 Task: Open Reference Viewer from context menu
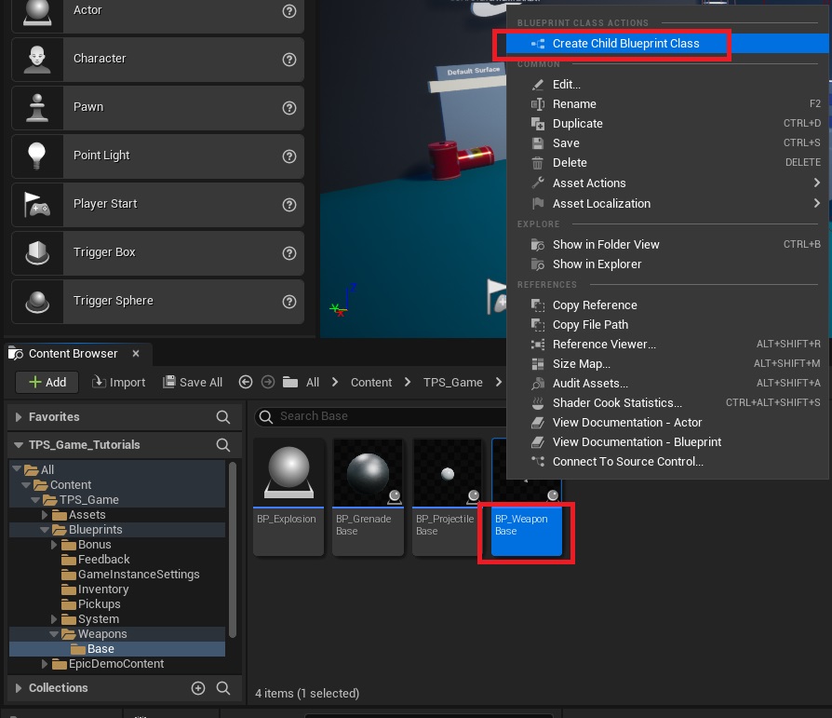(x=603, y=345)
